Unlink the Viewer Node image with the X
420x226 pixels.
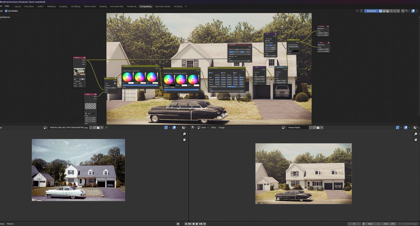322,128
